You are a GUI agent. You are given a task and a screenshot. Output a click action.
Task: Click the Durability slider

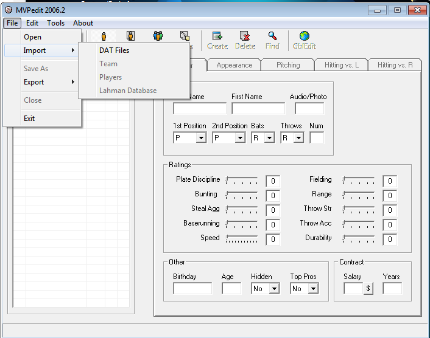[358, 239]
